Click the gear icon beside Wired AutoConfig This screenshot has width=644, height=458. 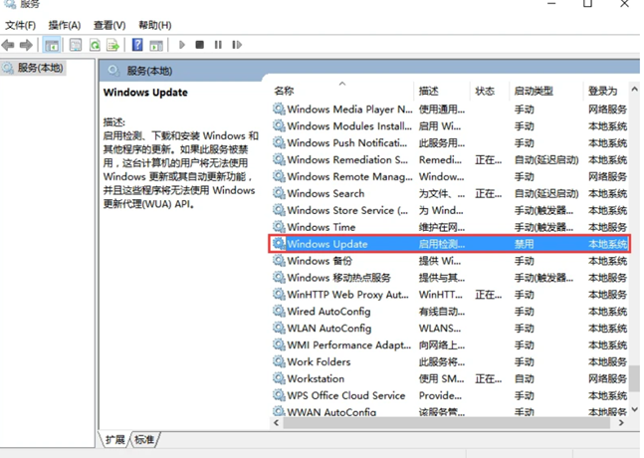point(279,311)
